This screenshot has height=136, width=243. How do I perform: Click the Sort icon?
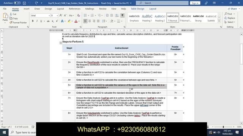(x=117, y=15)
